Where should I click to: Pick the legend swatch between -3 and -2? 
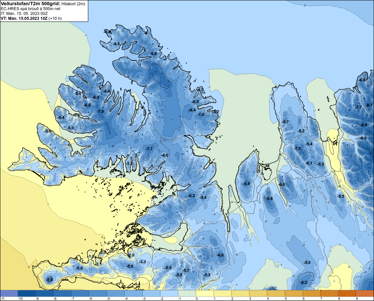(x=151, y=293)
